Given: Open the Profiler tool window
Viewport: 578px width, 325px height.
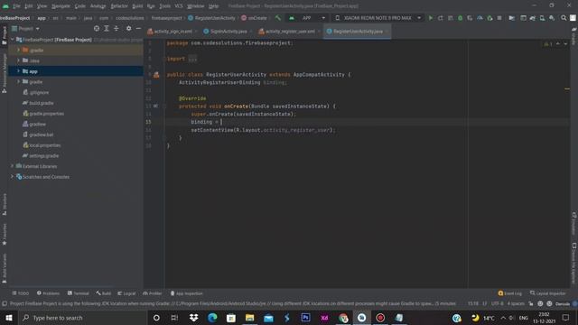Looking at the screenshot, I should pyautogui.click(x=153, y=293).
